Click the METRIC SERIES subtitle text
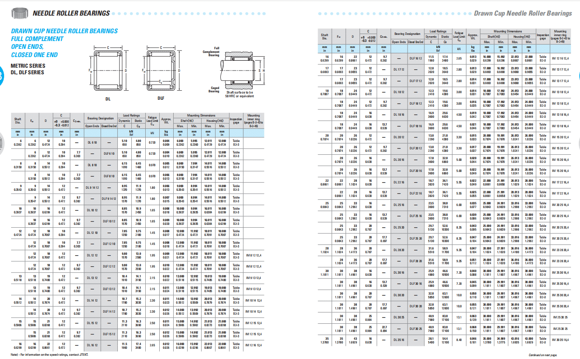580x359 pixels. [x=28, y=66]
